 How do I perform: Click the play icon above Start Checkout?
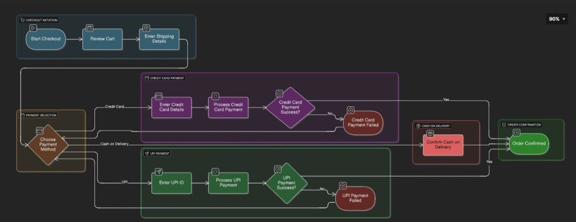pos(33,28)
